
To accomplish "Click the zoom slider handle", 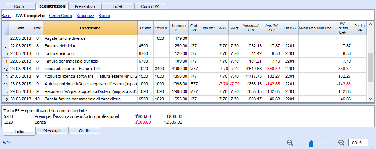I will tap(311, 144).
